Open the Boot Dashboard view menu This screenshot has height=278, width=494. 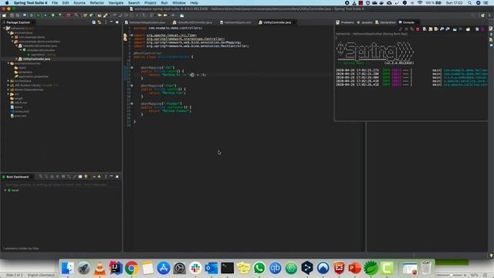pyautogui.click(x=106, y=177)
